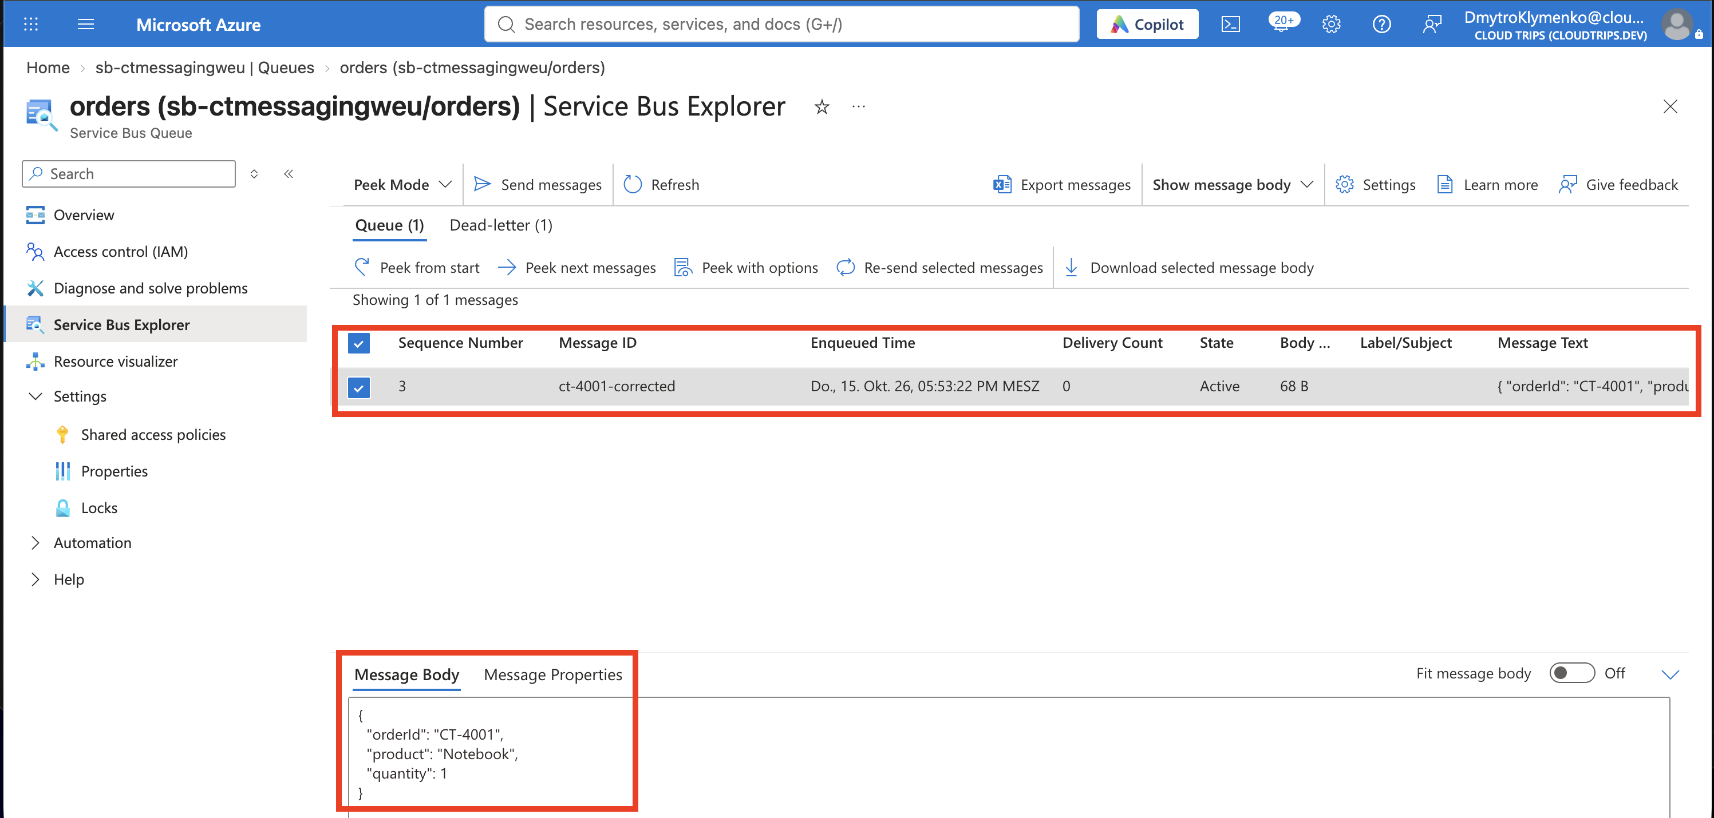The image size is (1714, 818).
Task: Click Peek from start
Action: [x=417, y=267]
